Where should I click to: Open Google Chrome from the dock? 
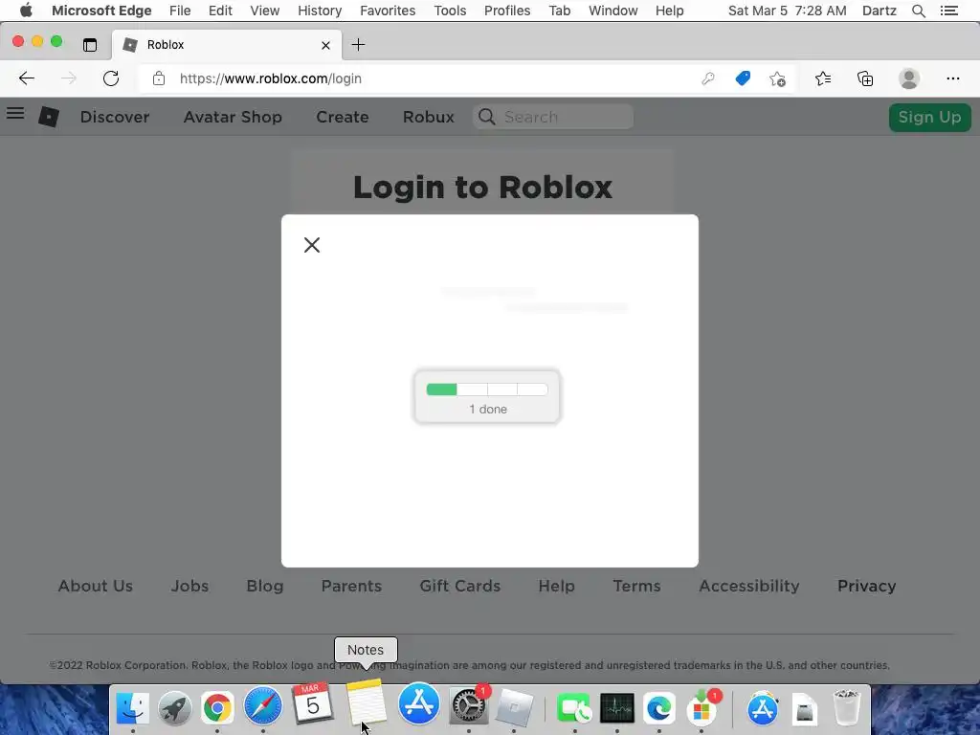pos(217,707)
